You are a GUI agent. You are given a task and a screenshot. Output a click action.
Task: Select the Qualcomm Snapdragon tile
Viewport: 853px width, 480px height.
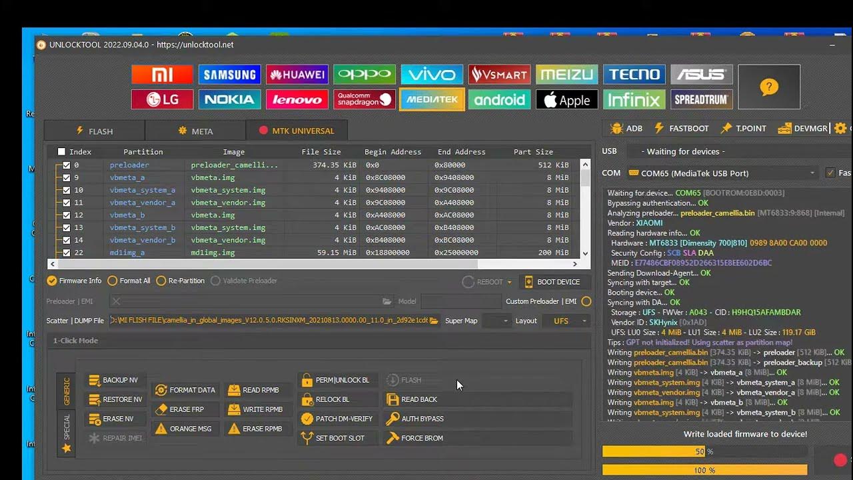364,99
